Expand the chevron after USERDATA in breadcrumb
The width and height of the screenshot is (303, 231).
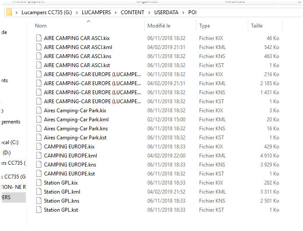(x=184, y=12)
